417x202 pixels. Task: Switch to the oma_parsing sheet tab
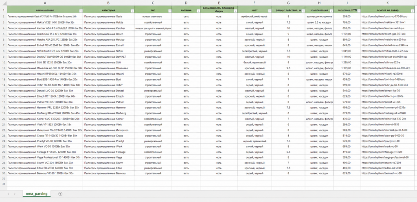point(36,193)
